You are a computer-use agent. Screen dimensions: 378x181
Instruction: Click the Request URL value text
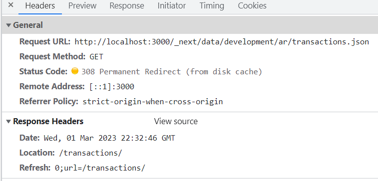click(x=222, y=42)
